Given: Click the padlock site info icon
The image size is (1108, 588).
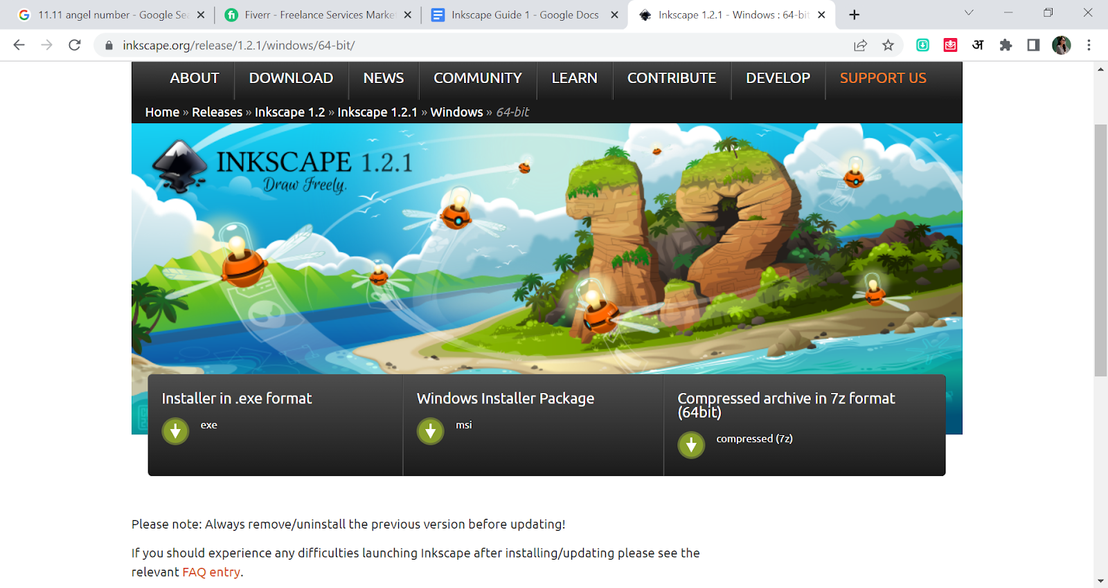Looking at the screenshot, I should (109, 45).
